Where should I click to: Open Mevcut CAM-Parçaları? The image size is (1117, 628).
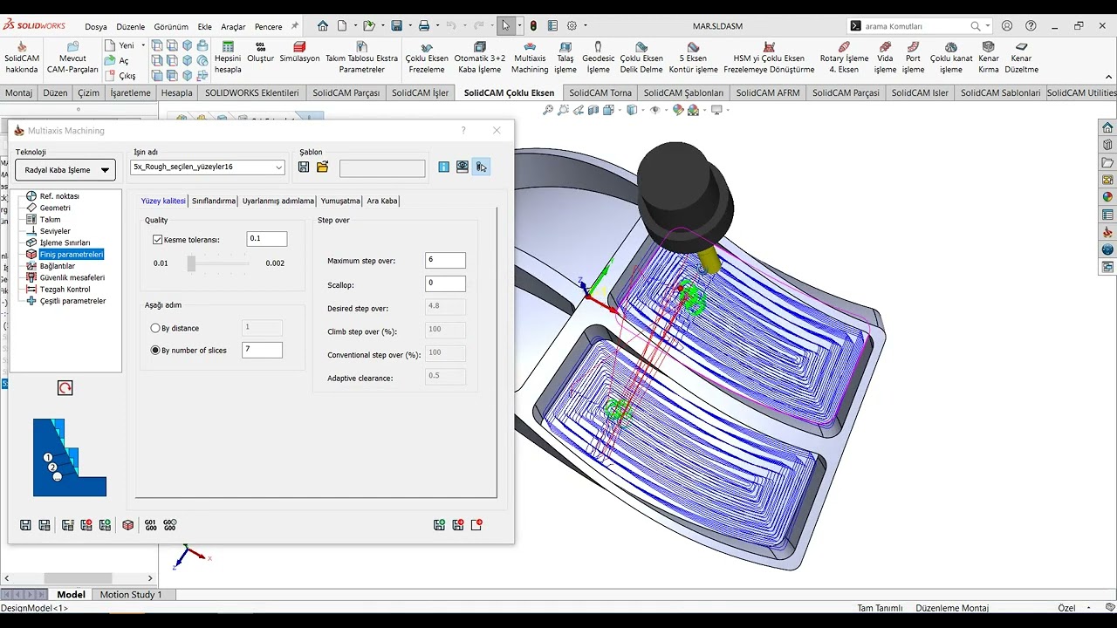[72, 58]
